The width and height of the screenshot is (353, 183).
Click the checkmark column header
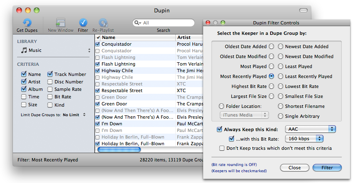[x=98, y=37]
